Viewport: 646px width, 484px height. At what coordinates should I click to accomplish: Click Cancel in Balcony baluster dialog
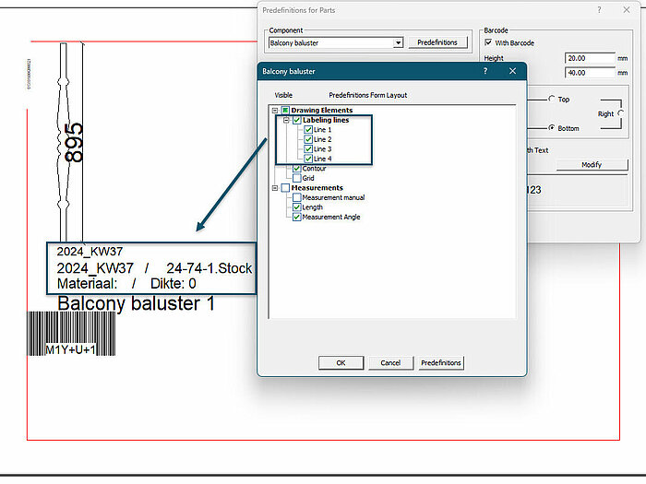[390, 363]
